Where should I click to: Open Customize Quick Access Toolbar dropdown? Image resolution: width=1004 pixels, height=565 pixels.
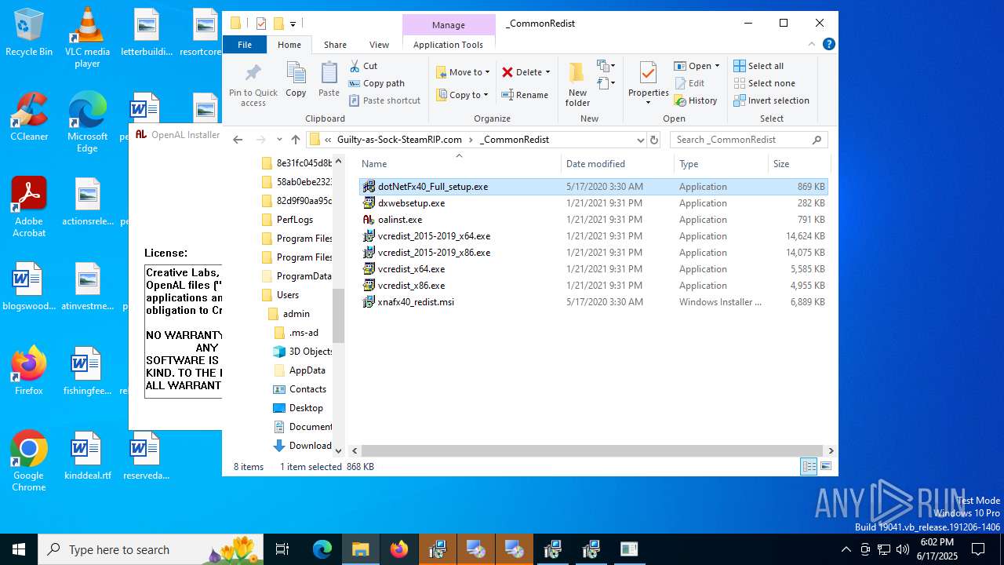pyautogui.click(x=293, y=24)
